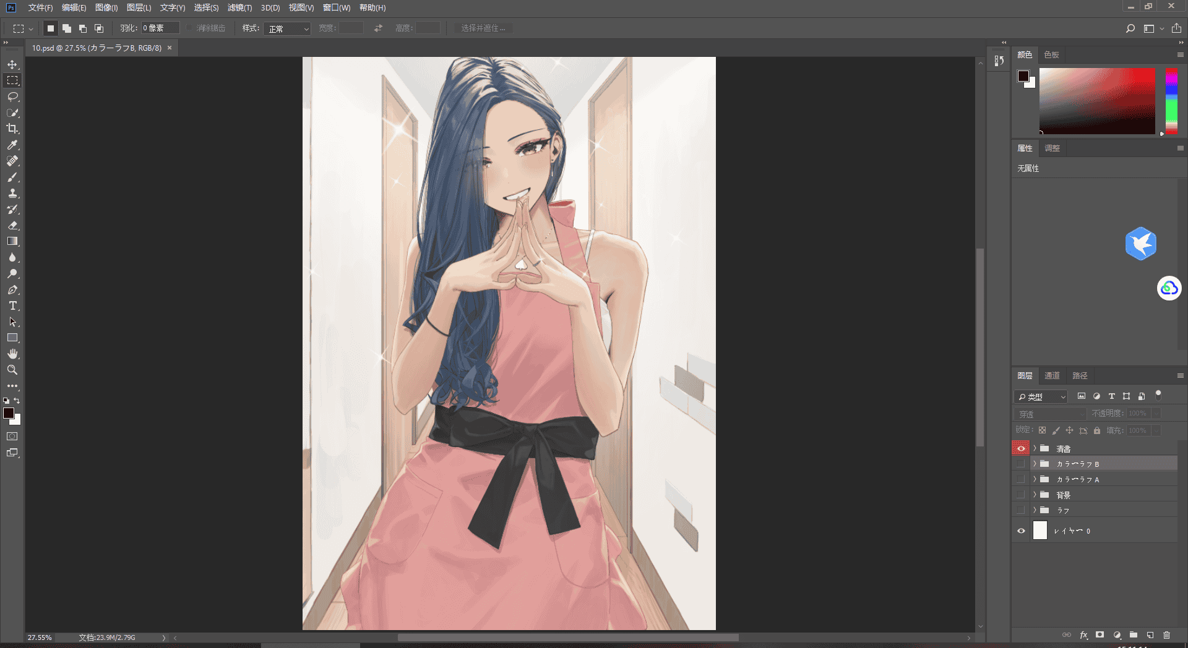The height and width of the screenshot is (648, 1188).
Task: Select the Crop tool
Action: (12, 129)
